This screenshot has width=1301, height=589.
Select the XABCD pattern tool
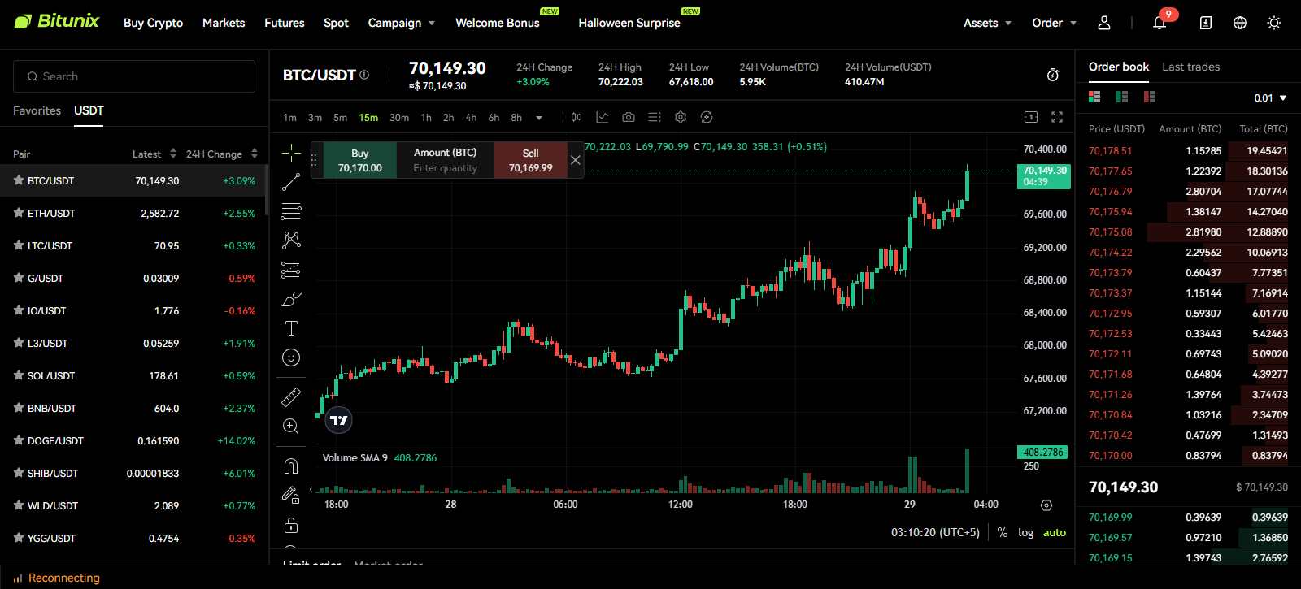291,240
